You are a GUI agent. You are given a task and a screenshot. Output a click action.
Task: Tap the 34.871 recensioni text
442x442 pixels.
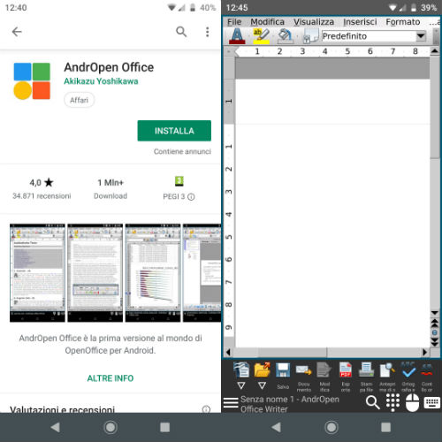(x=42, y=196)
